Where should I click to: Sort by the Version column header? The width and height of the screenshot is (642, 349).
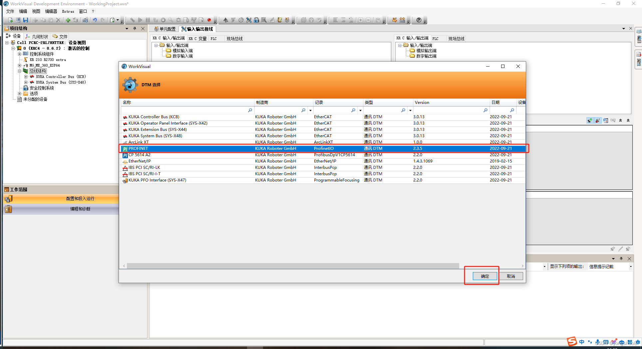tap(451, 102)
